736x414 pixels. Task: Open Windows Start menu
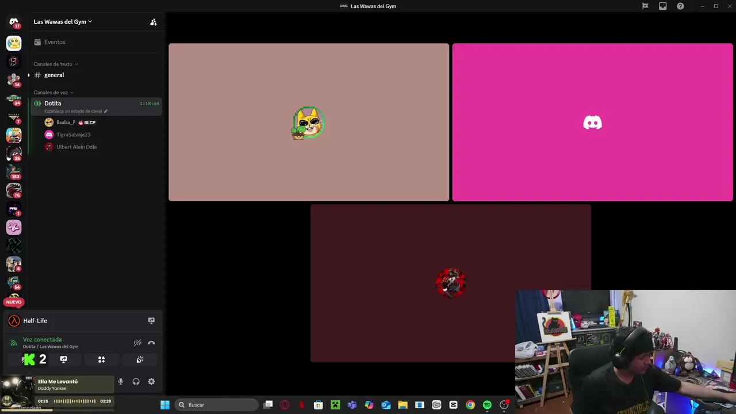point(165,405)
